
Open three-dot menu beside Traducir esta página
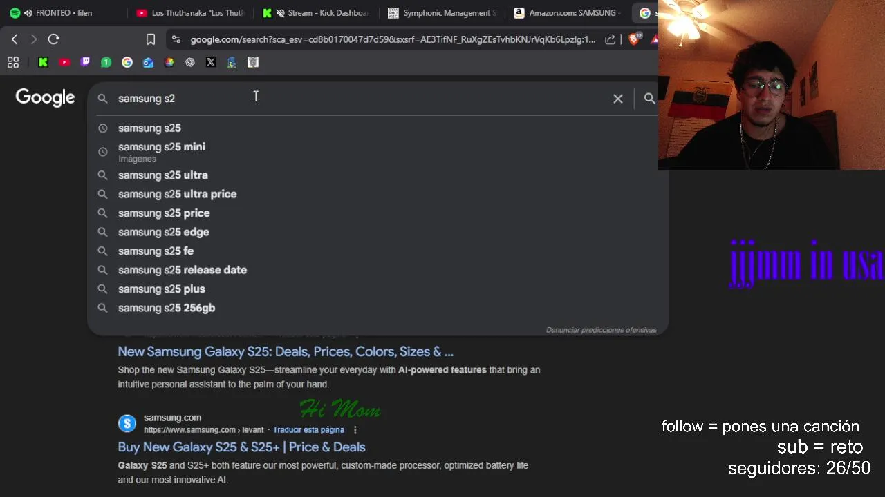[355, 430]
